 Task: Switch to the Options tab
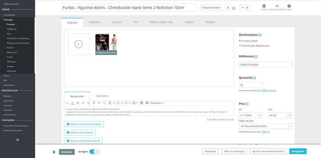coord(189,22)
